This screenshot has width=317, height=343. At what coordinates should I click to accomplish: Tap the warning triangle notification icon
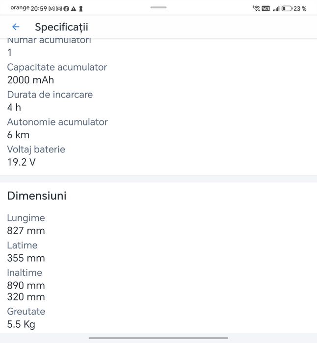pyautogui.click(x=74, y=9)
